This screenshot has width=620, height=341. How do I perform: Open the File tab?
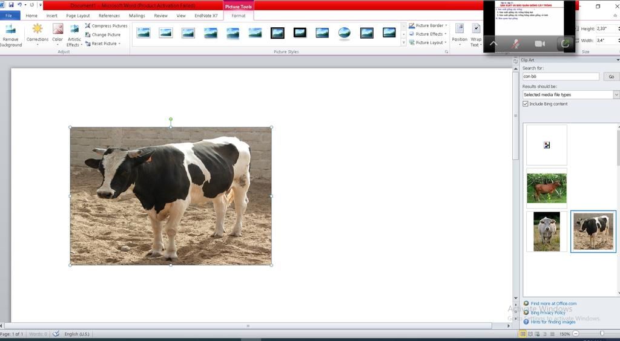(10, 16)
